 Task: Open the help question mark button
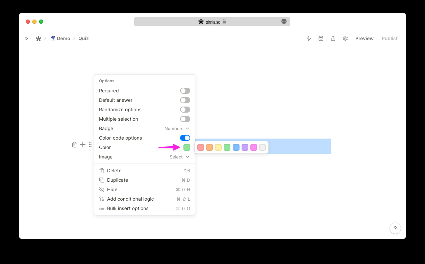[x=395, y=228]
